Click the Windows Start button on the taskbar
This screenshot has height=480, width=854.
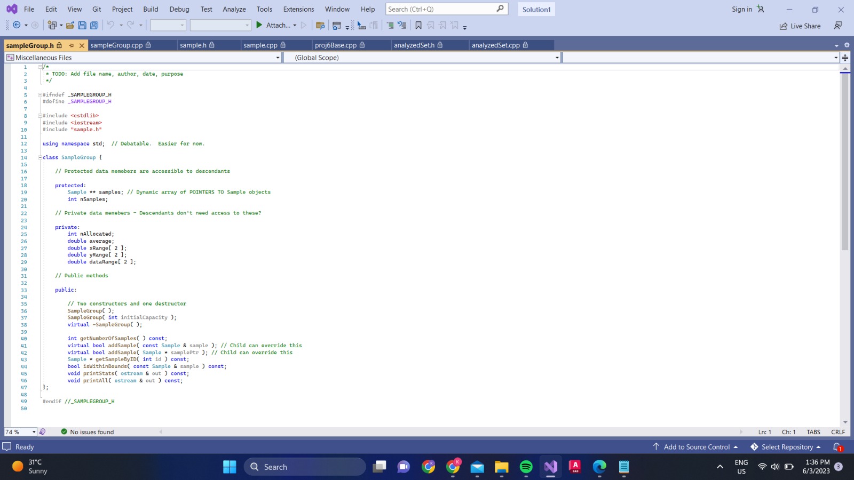tap(230, 467)
